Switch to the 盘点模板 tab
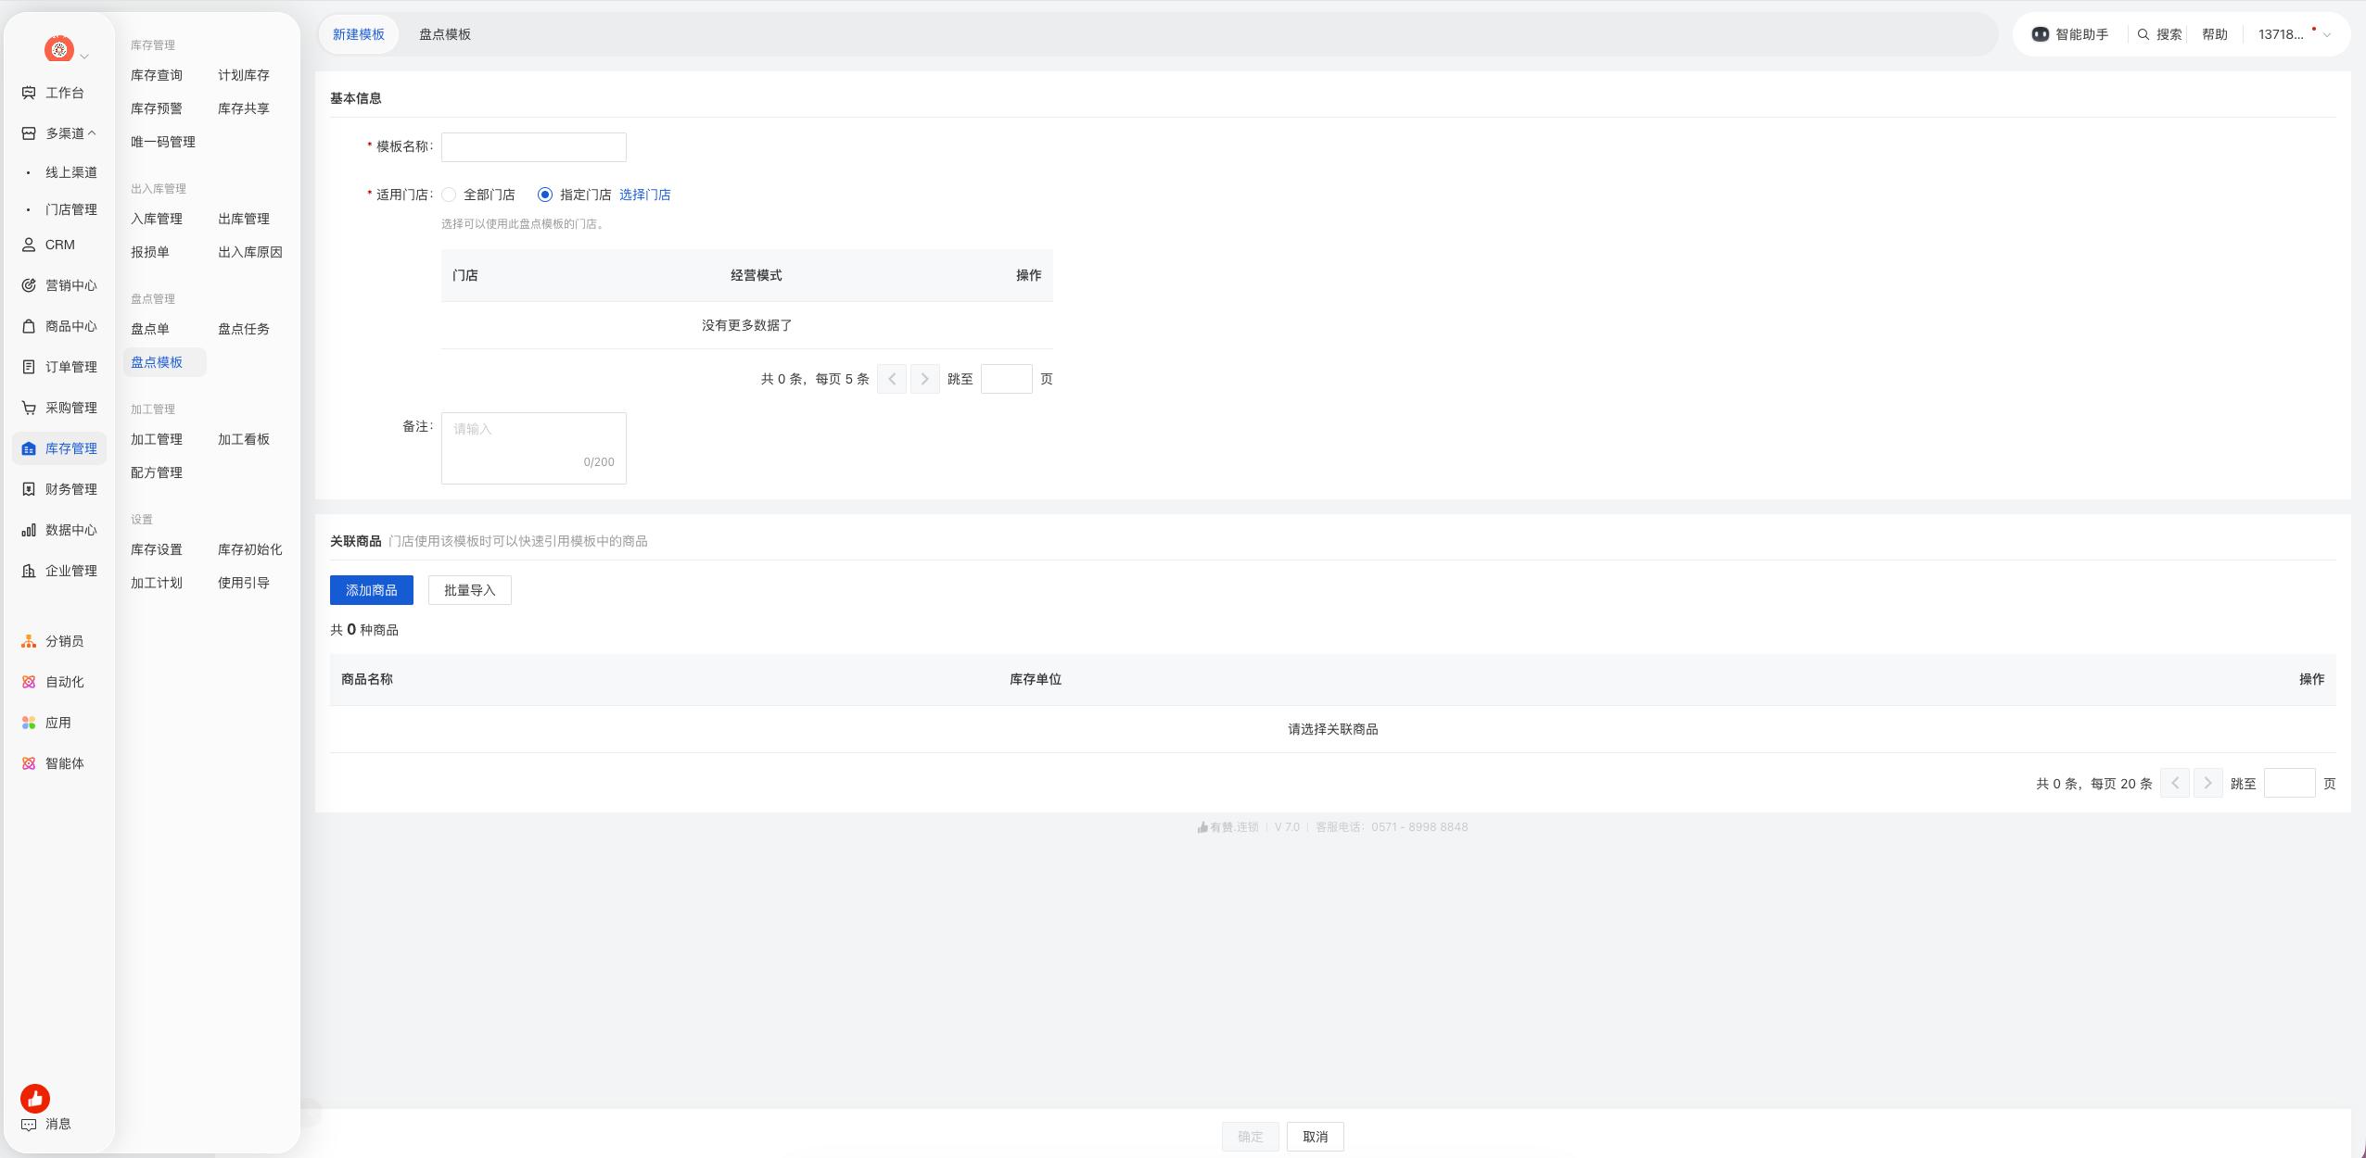Viewport: 2366px width, 1158px height. (x=445, y=34)
